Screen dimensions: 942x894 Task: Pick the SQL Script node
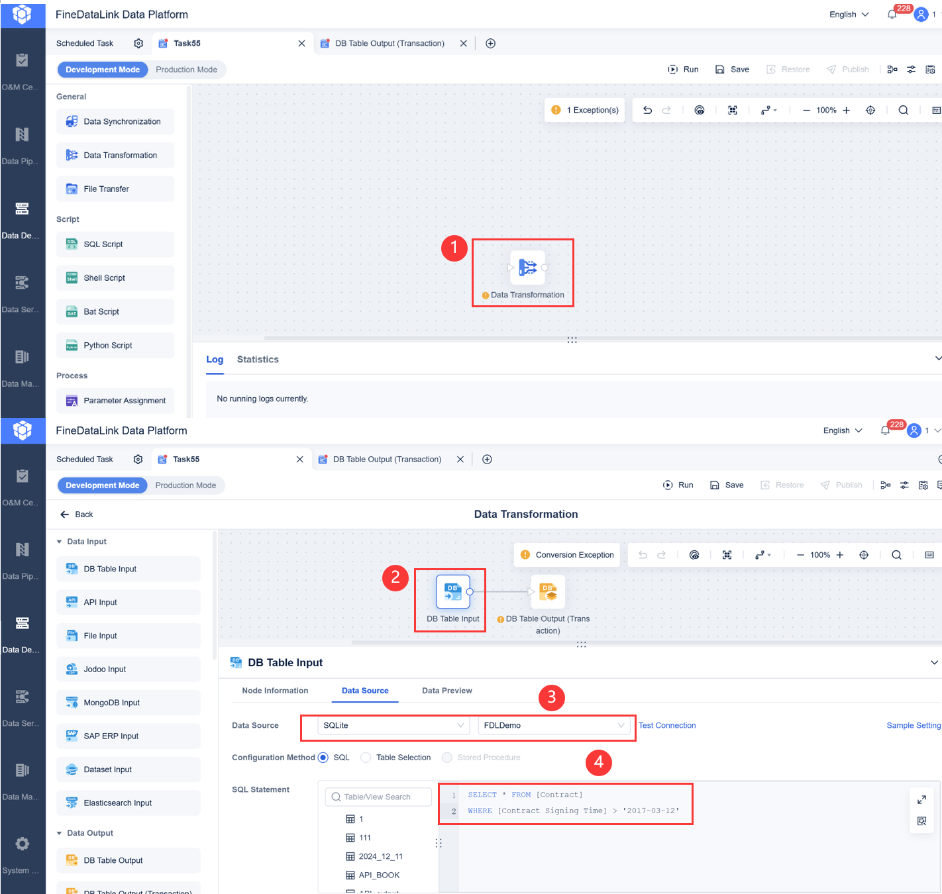(x=115, y=244)
